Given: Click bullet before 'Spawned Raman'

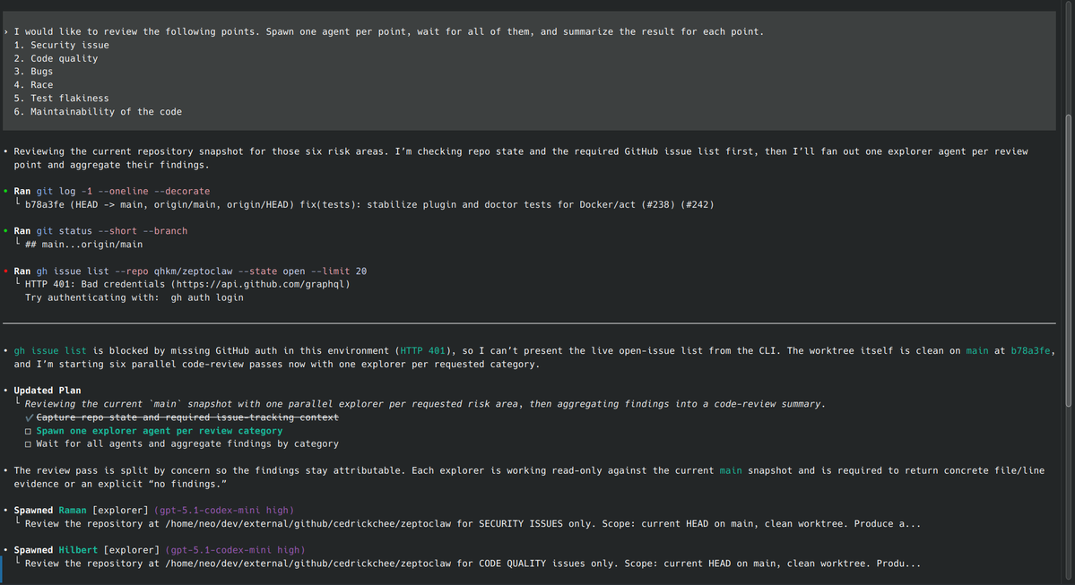Looking at the screenshot, I should point(6,511).
